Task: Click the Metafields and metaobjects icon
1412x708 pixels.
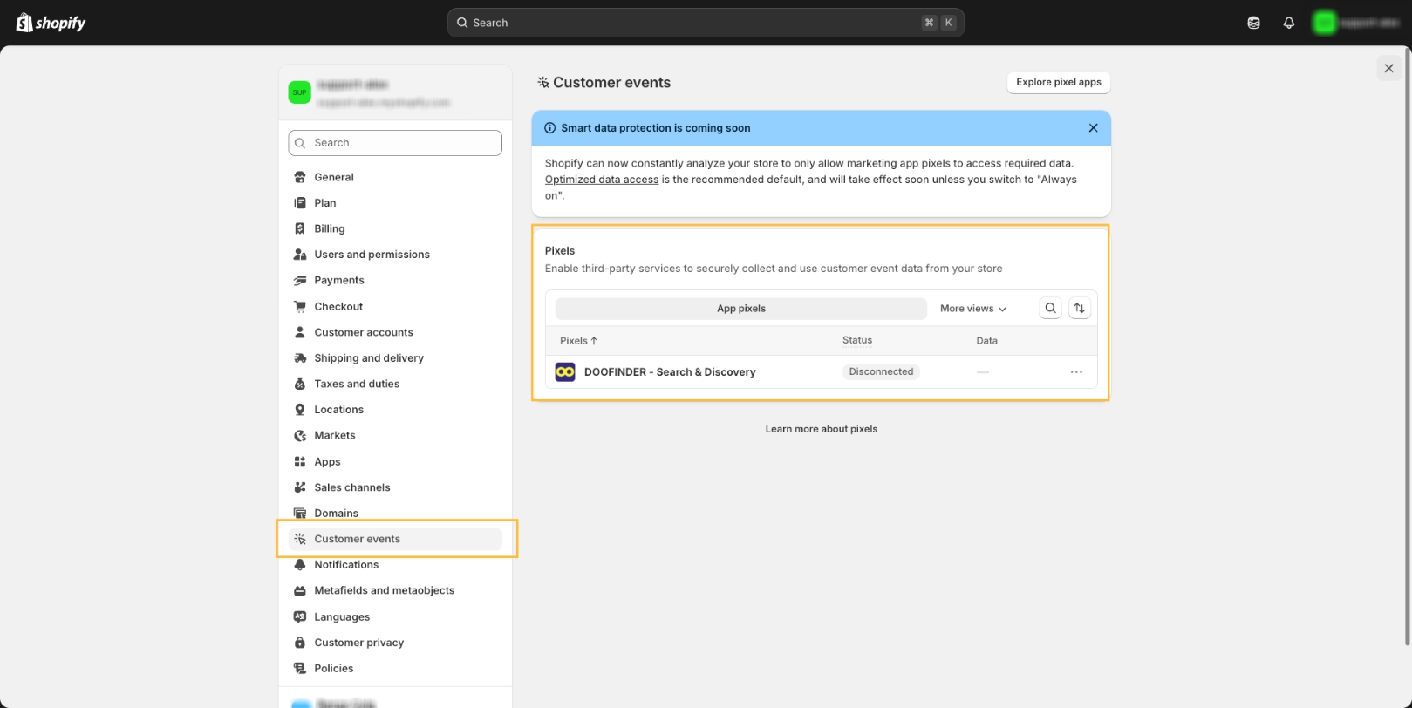Action: [300, 590]
